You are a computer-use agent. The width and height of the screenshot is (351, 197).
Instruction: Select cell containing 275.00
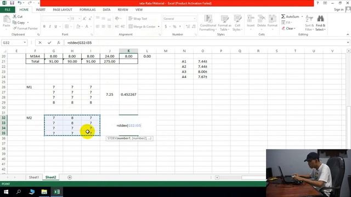110,61
